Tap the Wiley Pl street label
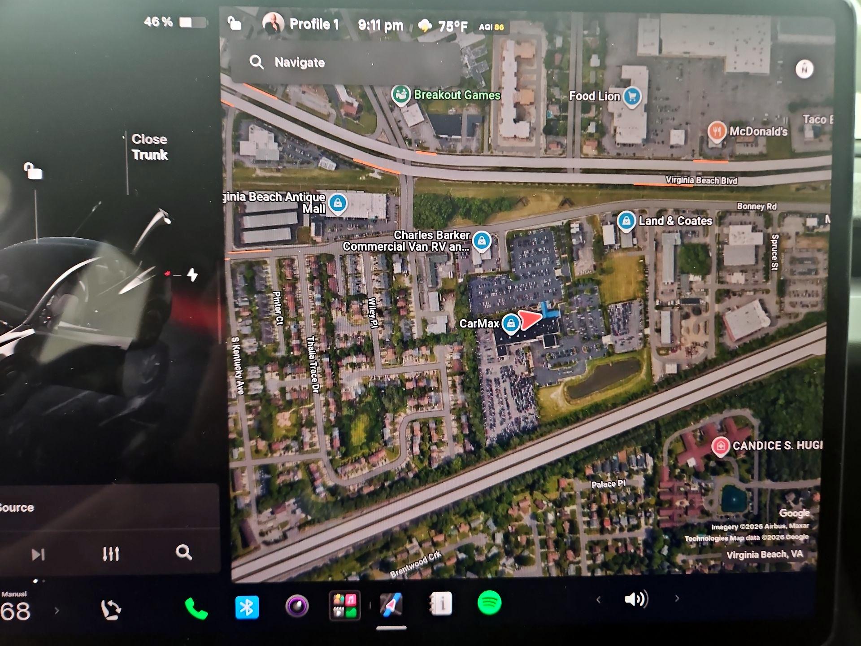Viewport: 861px width, 646px height. pos(372,313)
